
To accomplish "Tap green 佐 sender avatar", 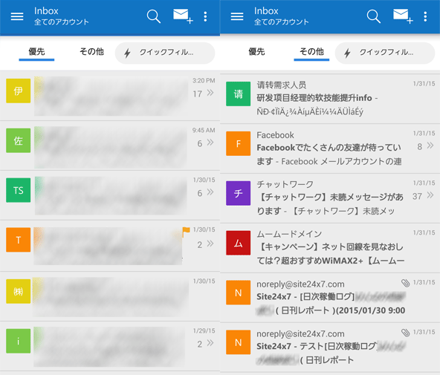I will point(19,140).
